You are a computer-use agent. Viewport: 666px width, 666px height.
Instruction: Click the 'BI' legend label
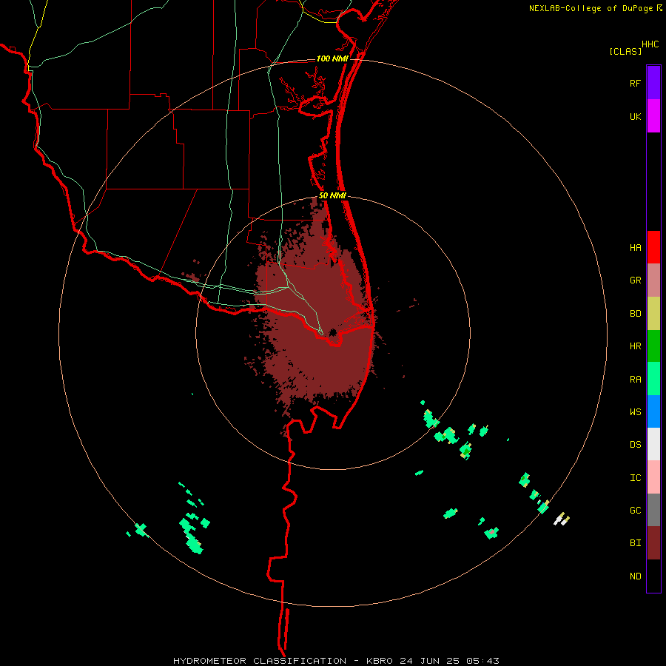point(635,543)
